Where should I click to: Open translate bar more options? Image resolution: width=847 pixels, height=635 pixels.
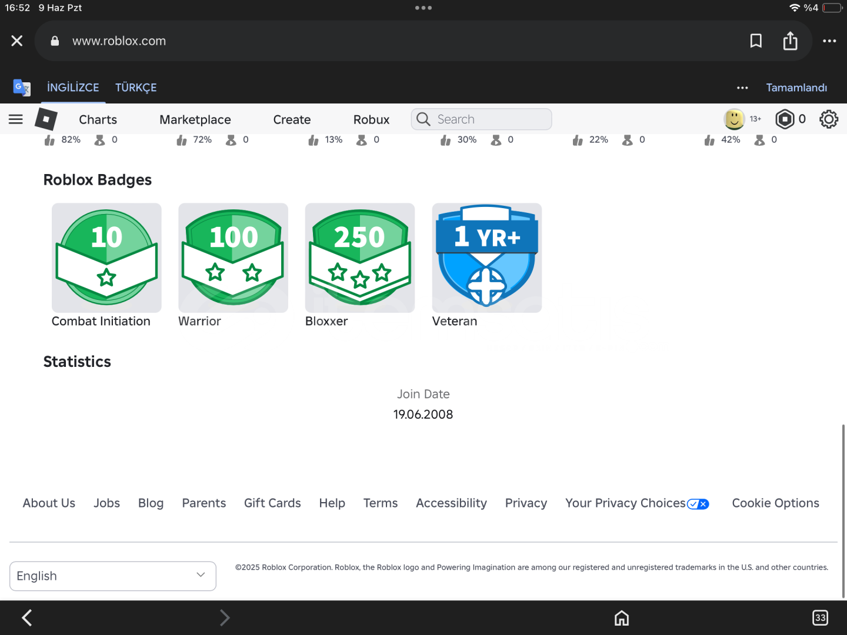[742, 88]
